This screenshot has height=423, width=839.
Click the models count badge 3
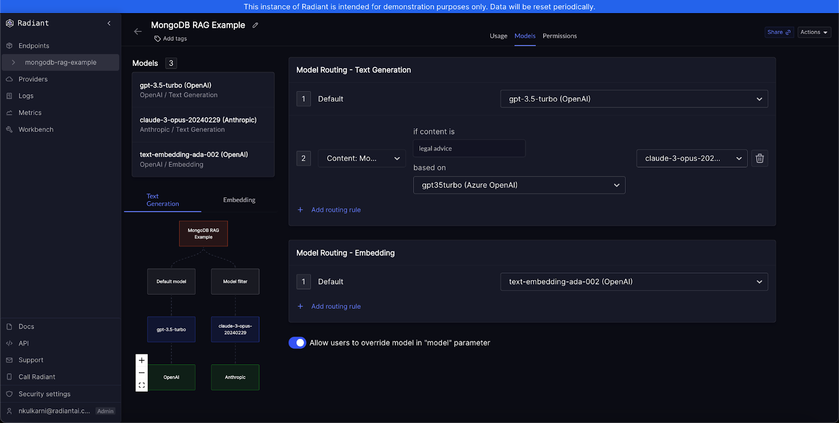(x=171, y=63)
